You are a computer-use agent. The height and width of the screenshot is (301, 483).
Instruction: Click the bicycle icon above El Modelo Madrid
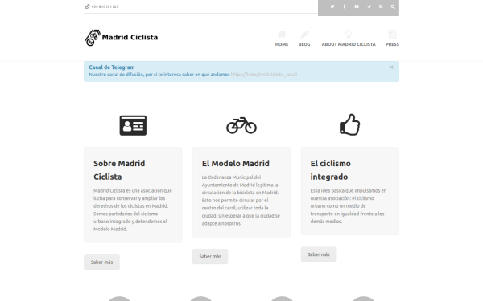(242, 125)
